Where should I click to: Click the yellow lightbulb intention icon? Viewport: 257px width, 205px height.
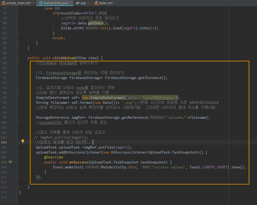pyautogui.click(x=23, y=141)
